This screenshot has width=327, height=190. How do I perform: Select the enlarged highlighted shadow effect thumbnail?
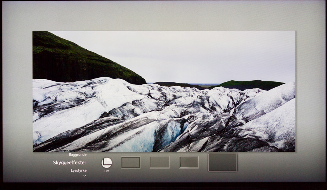tap(223, 163)
